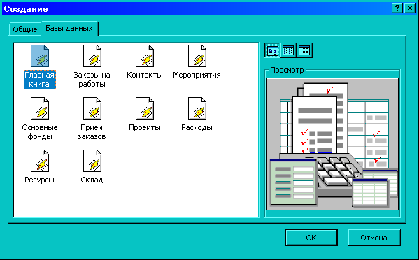Open the Базы данных tab
Viewport: 419px width, 260px height.
[x=69, y=28]
